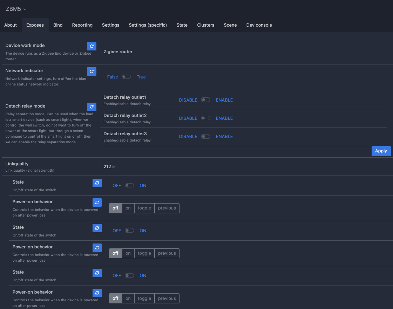Image resolution: width=393 pixels, height=309 pixels.
Task: Set first Power-on behavior to on
Action: pos(128,208)
